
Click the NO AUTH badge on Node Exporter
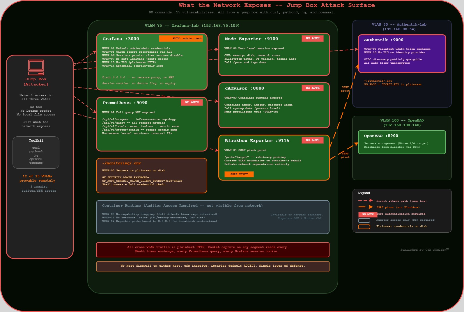pos(312,38)
